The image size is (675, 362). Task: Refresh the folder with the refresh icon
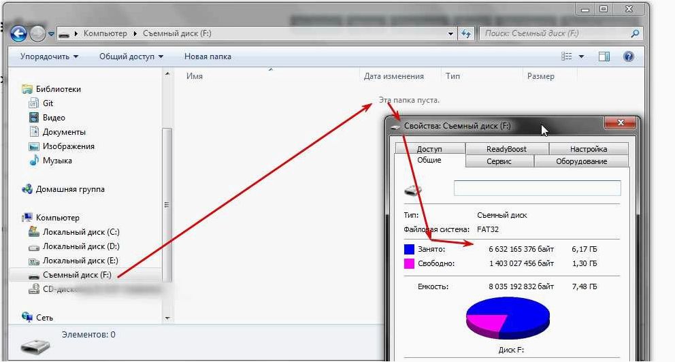pos(466,33)
